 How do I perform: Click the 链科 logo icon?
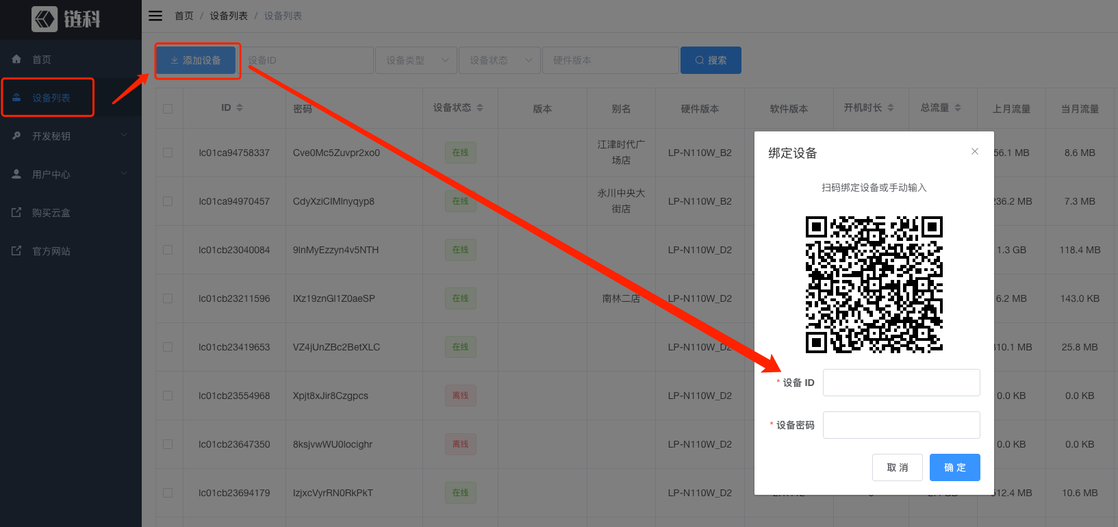45,19
